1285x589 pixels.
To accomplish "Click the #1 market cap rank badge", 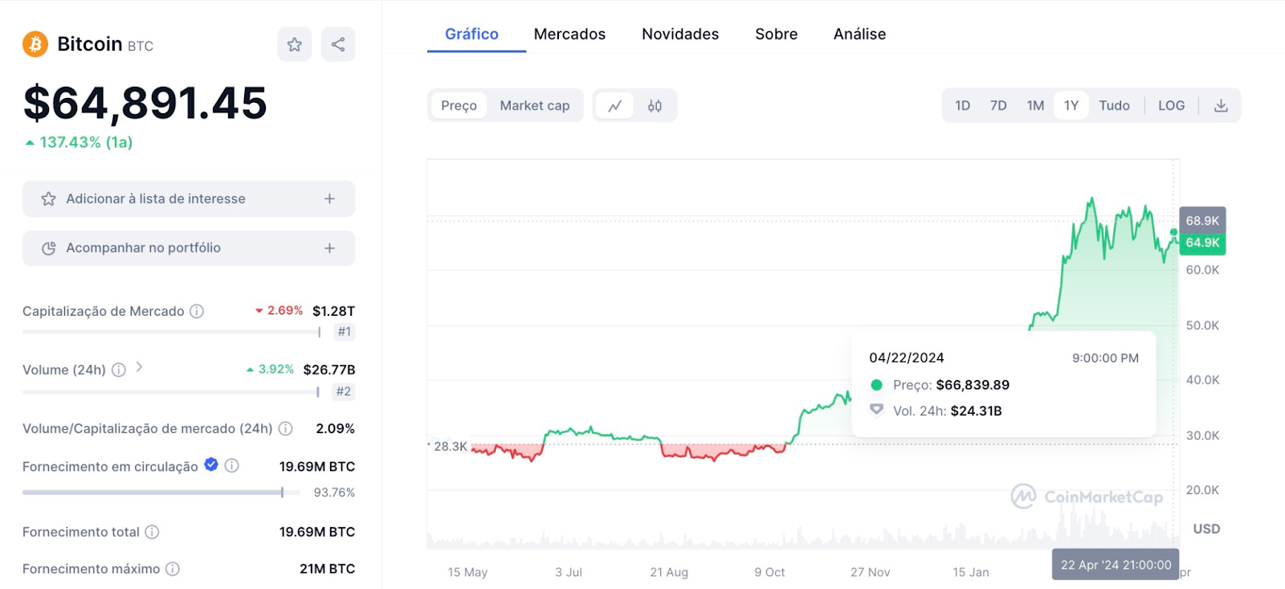I will coord(345,332).
